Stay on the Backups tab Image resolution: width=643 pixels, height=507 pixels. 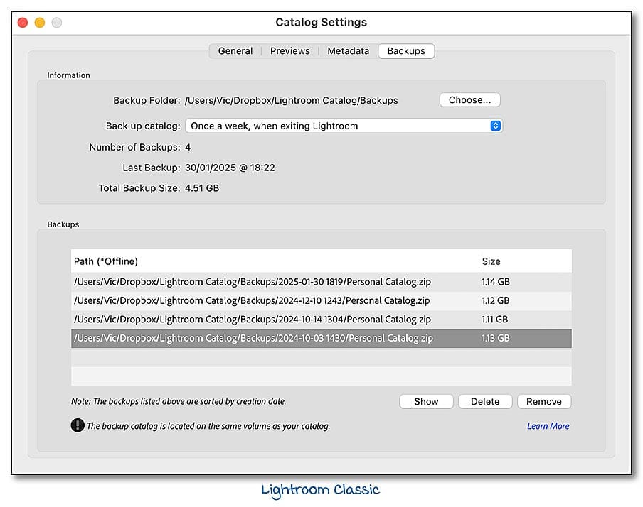(405, 50)
